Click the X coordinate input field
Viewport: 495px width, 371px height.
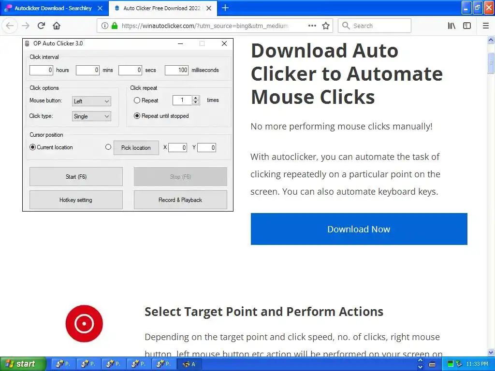177,147
